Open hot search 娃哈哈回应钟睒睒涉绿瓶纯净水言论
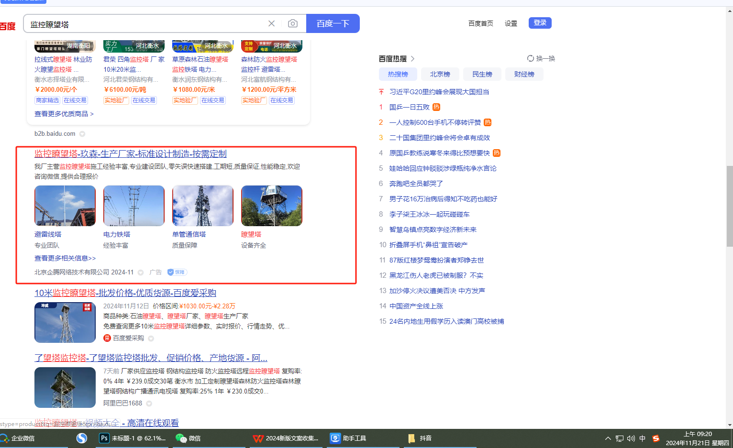 [443, 168]
